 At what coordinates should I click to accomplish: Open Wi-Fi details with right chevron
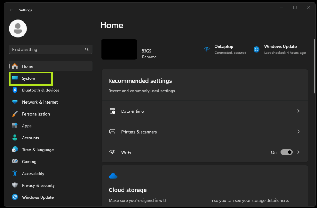[x=298, y=152]
